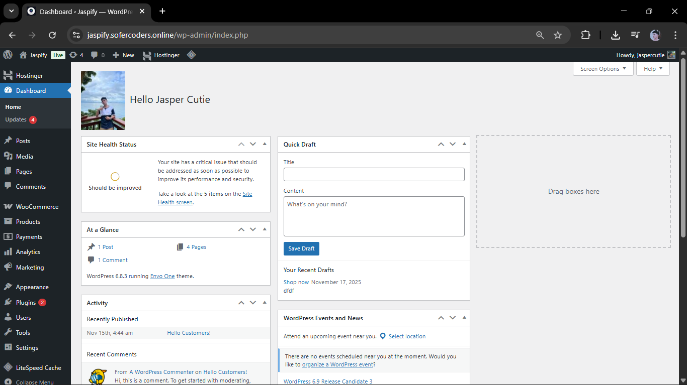Bookmark this page with the star icon
This screenshot has height=385, width=687.
point(557,35)
